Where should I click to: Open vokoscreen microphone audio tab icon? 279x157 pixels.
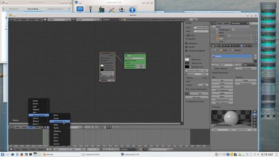coord(91,9)
